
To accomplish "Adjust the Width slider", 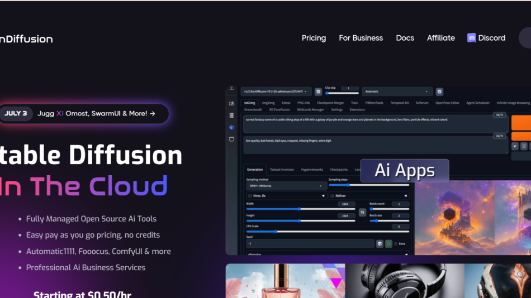I will (x=300, y=209).
